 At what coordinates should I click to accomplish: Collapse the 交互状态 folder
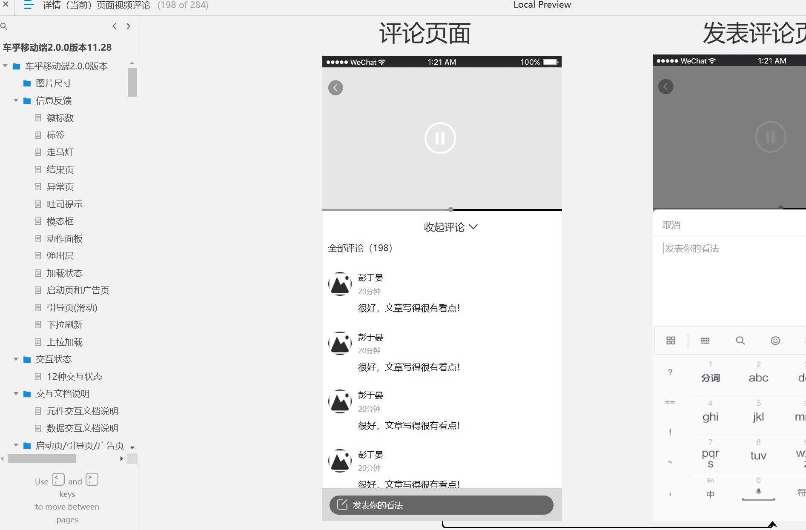(16, 359)
